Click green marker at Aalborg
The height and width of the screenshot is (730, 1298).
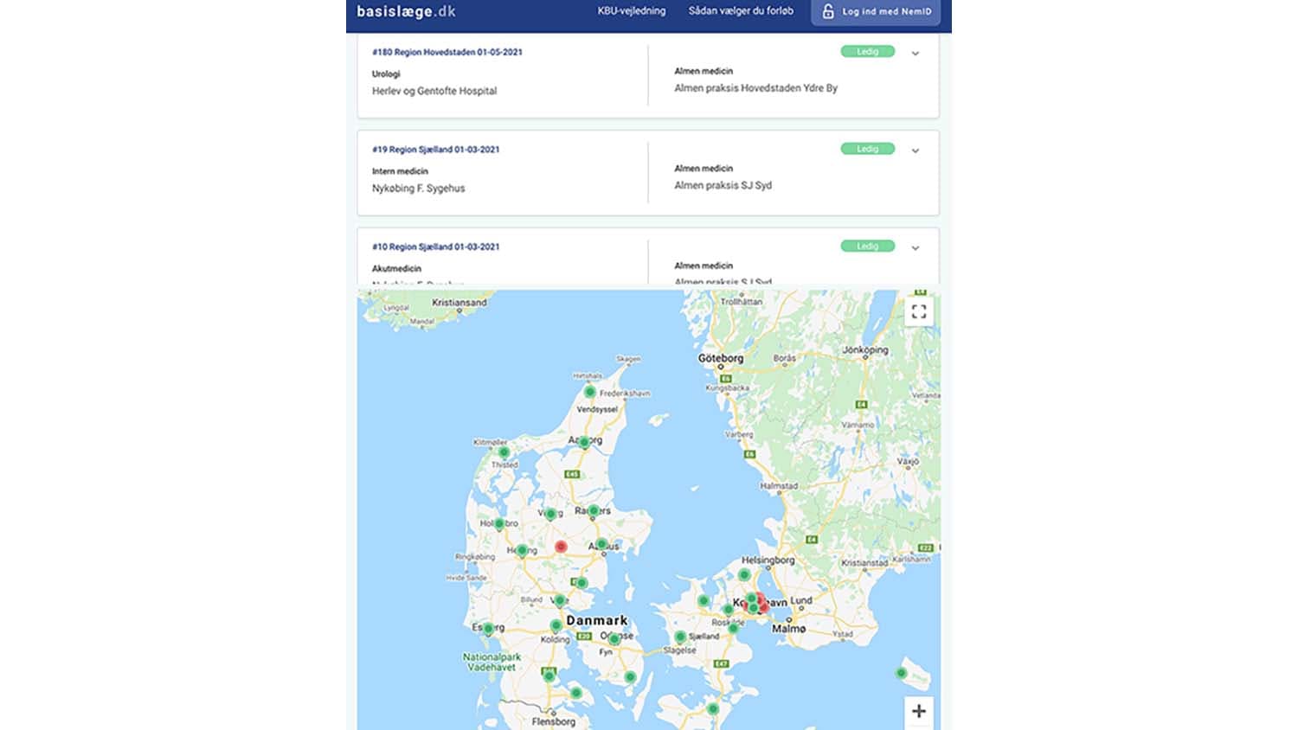[x=584, y=442]
